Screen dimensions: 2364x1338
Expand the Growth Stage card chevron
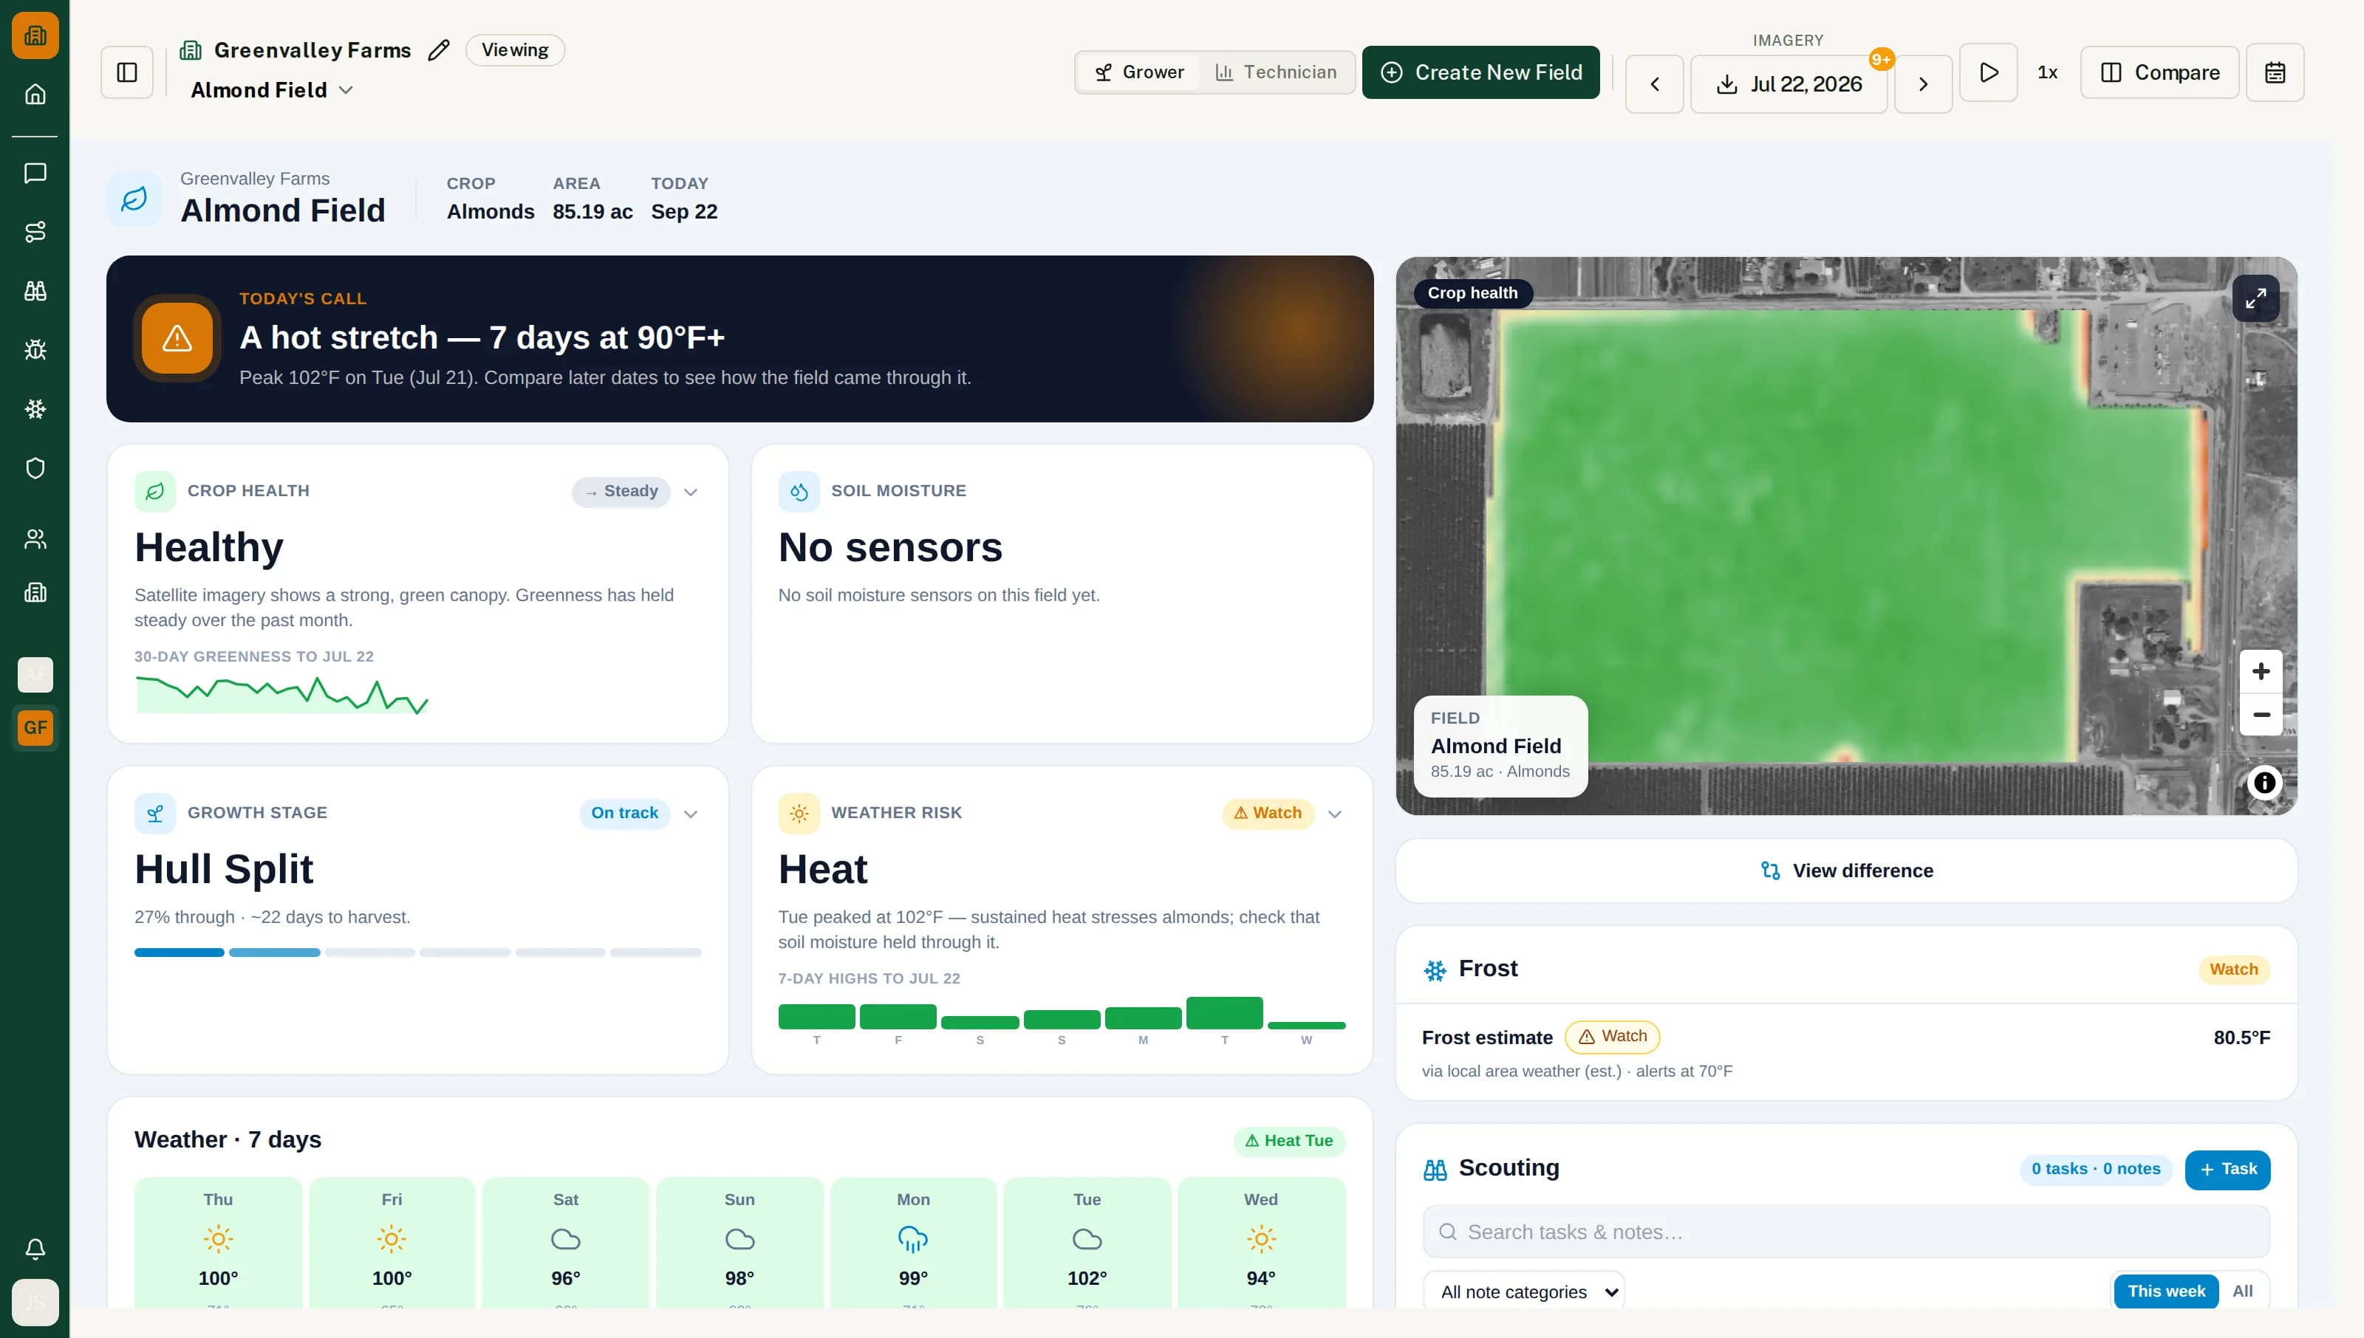point(691,813)
